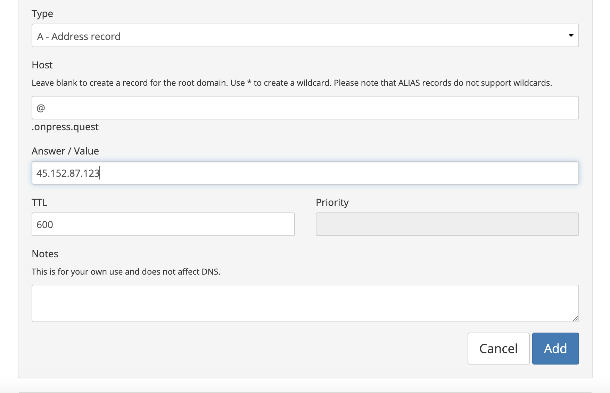Focus the Notes text area

coord(305,303)
